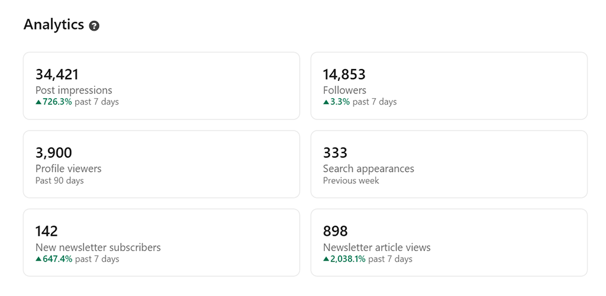Open the Search appearances label
Image resolution: width=606 pixels, height=296 pixels.
[368, 168]
